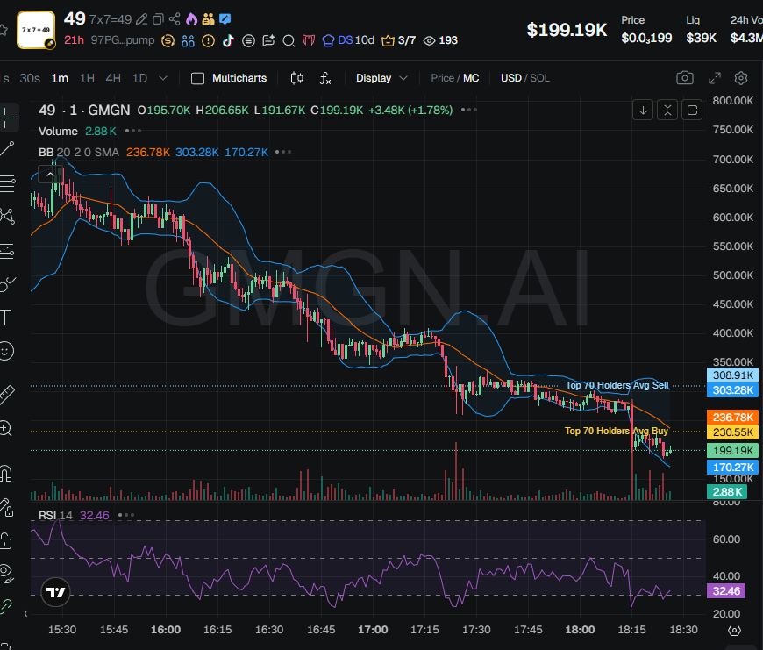
Task: Select the pattern drawing tool
Action: tap(7, 217)
